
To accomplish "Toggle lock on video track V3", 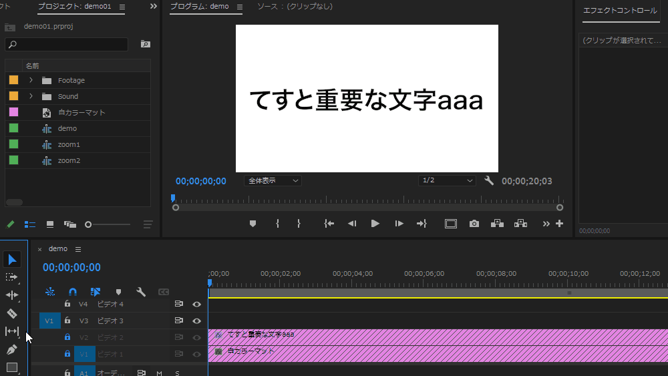I will pyautogui.click(x=67, y=320).
